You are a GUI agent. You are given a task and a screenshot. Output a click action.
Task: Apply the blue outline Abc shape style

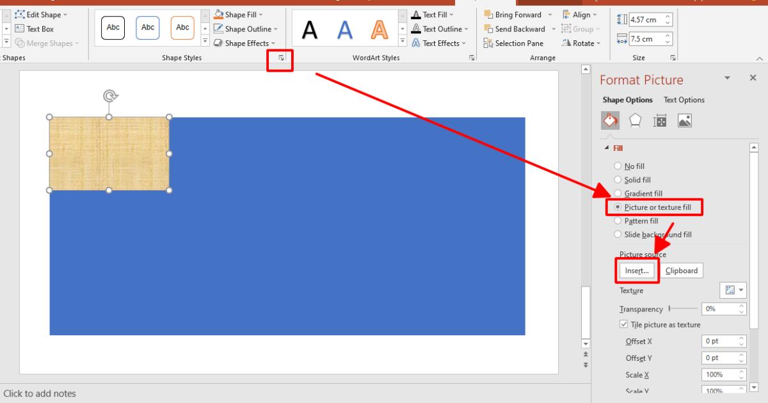[x=148, y=28]
